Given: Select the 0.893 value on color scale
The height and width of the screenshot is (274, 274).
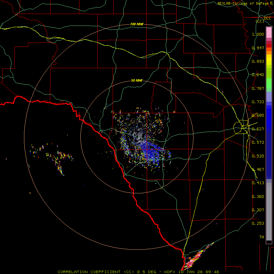Looking at the screenshot, I should [x=258, y=61].
